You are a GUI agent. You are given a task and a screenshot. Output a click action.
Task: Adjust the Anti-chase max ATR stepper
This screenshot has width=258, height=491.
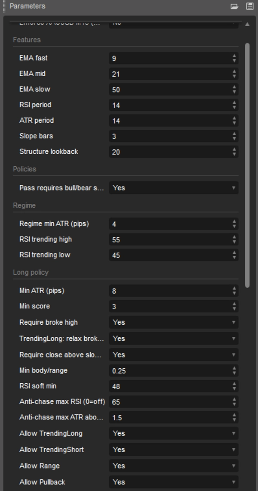tap(234, 417)
